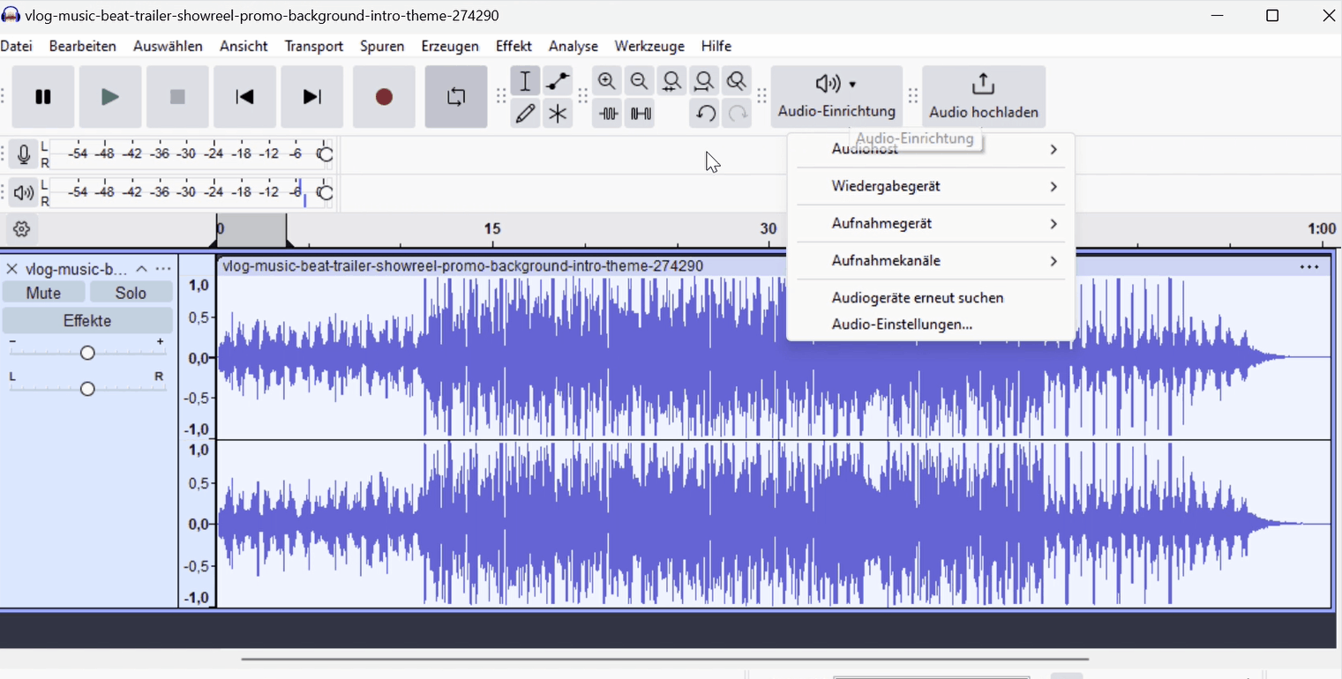The image size is (1342, 679).
Task: Click the Zoom In magnifier icon
Action: (607, 82)
